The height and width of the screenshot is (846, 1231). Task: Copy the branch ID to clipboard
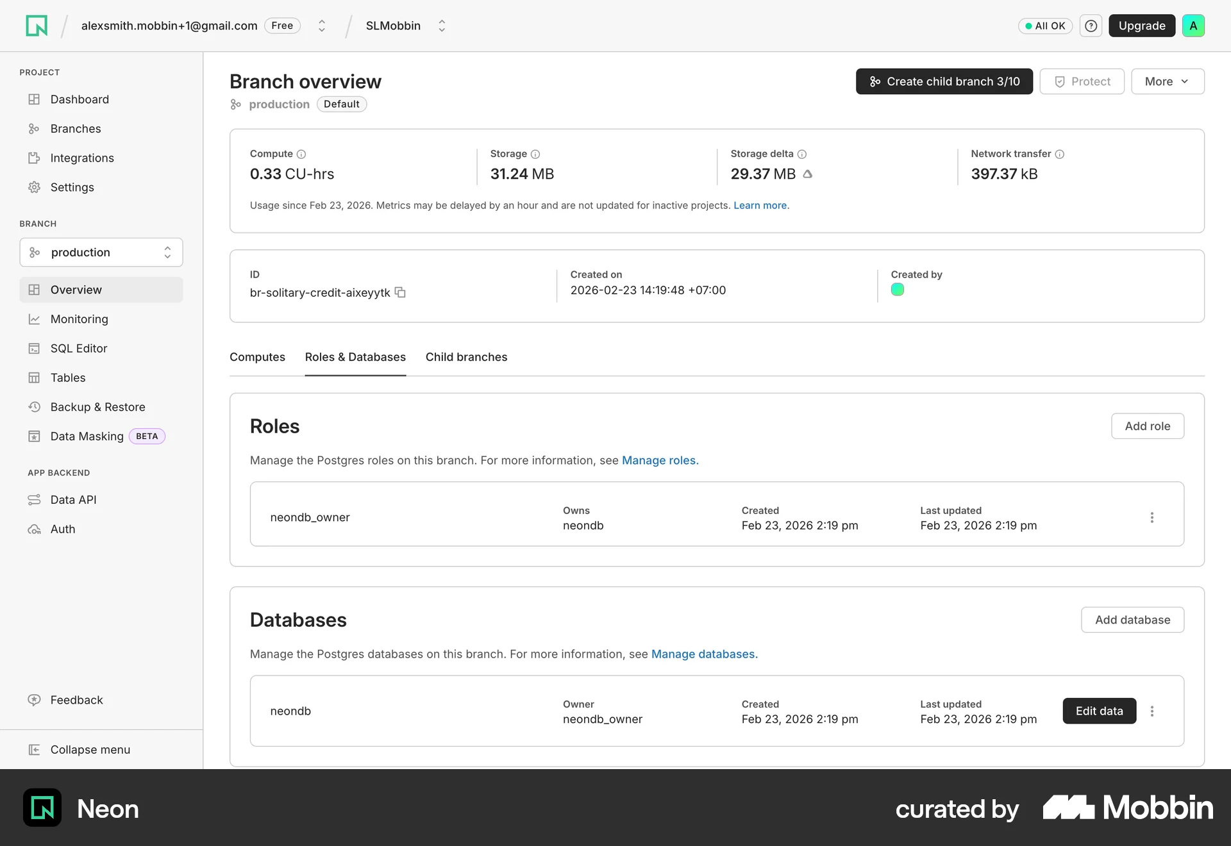(400, 292)
